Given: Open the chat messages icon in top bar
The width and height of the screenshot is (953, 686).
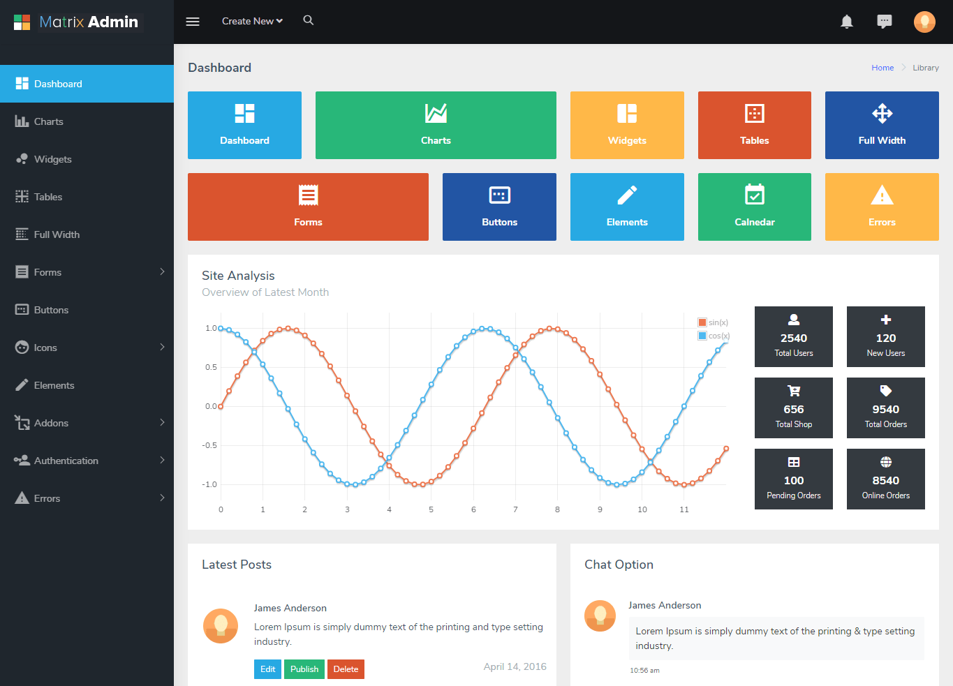Looking at the screenshot, I should coord(885,22).
